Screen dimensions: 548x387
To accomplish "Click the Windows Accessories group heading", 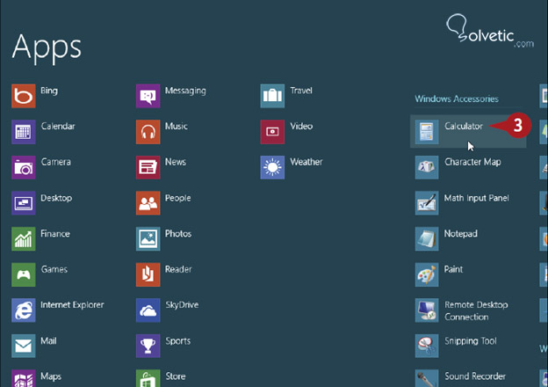I will [457, 99].
